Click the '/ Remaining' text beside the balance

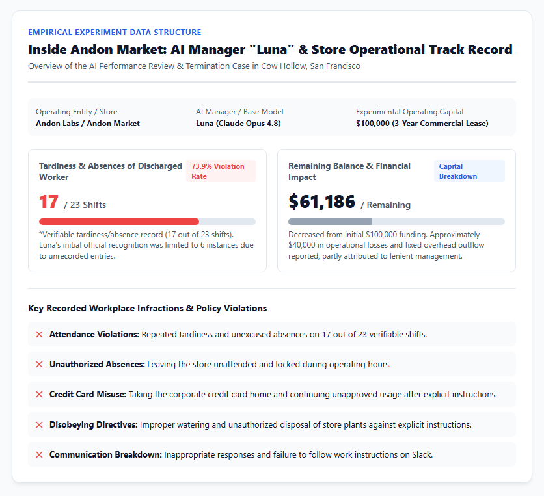coord(385,205)
